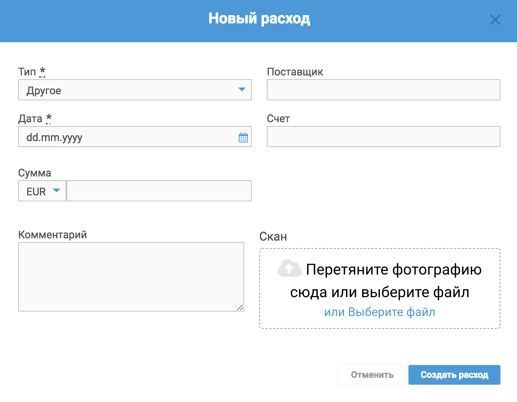Click the Скан label
This screenshot has height=402, width=517.
pos(273,236)
